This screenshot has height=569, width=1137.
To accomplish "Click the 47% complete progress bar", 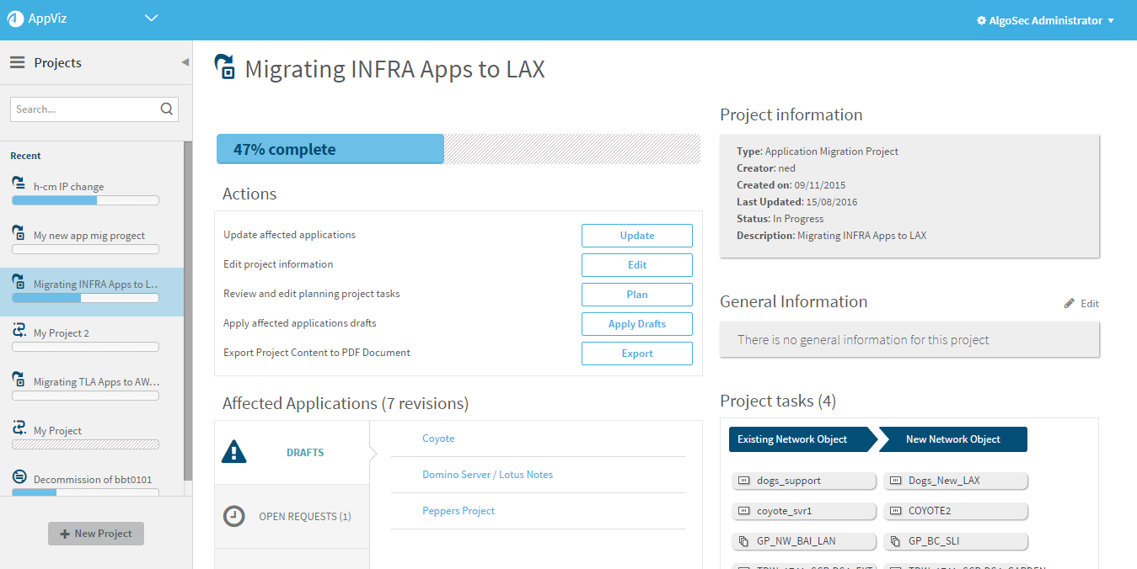I will click(x=458, y=149).
